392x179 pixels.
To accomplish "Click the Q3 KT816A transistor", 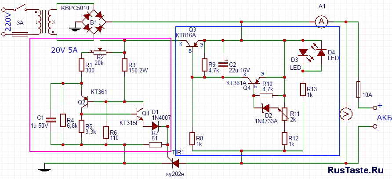I will [192, 43].
